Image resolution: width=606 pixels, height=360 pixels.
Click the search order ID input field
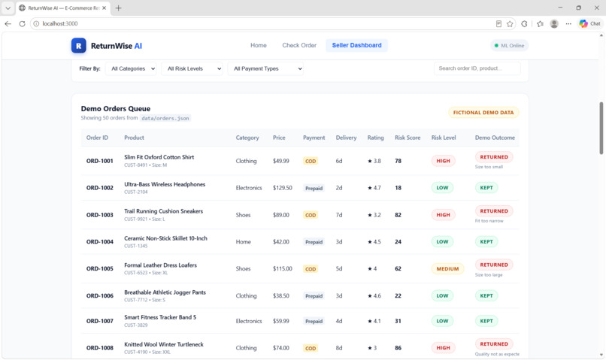click(477, 68)
